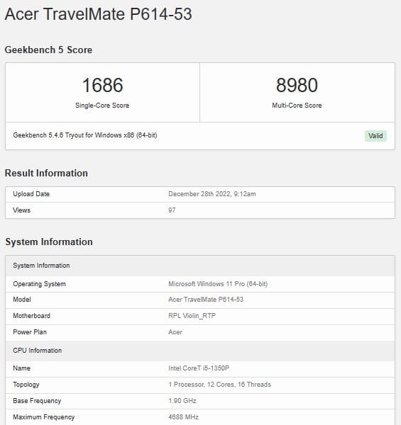Click the 8980 multi-core score number
401x425 pixels.
pyautogui.click(x=297, y=85)
